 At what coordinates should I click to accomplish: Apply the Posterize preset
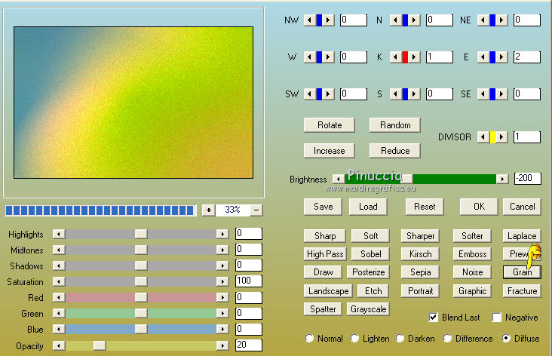pyautogui.click(x=368, y=272)
